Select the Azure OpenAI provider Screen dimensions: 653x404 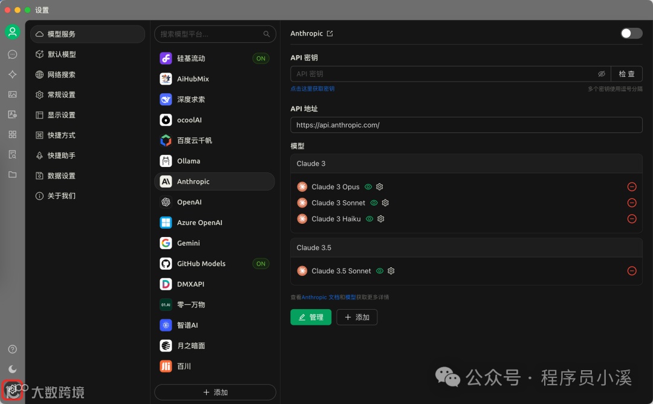coord(215,223)
